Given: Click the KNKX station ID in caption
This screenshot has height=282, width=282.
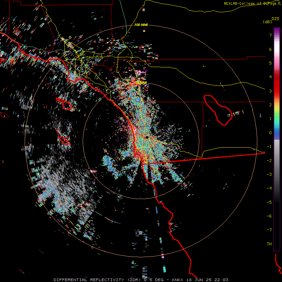Looking at the screenshot, I should point(179,280).
